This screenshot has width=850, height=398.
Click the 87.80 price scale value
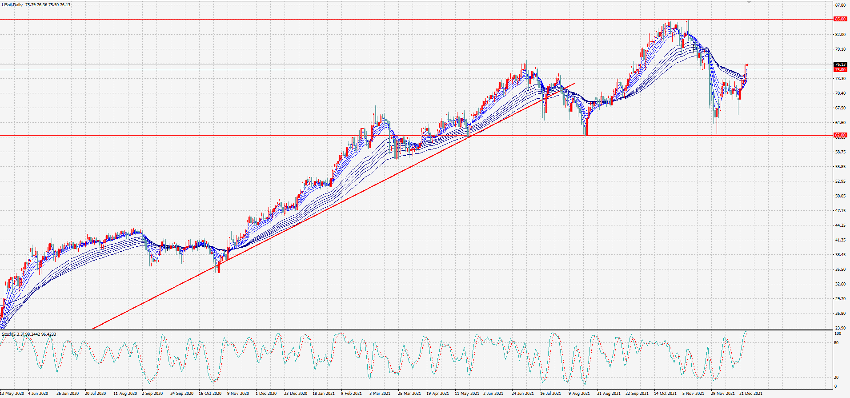tap(840, 5)
